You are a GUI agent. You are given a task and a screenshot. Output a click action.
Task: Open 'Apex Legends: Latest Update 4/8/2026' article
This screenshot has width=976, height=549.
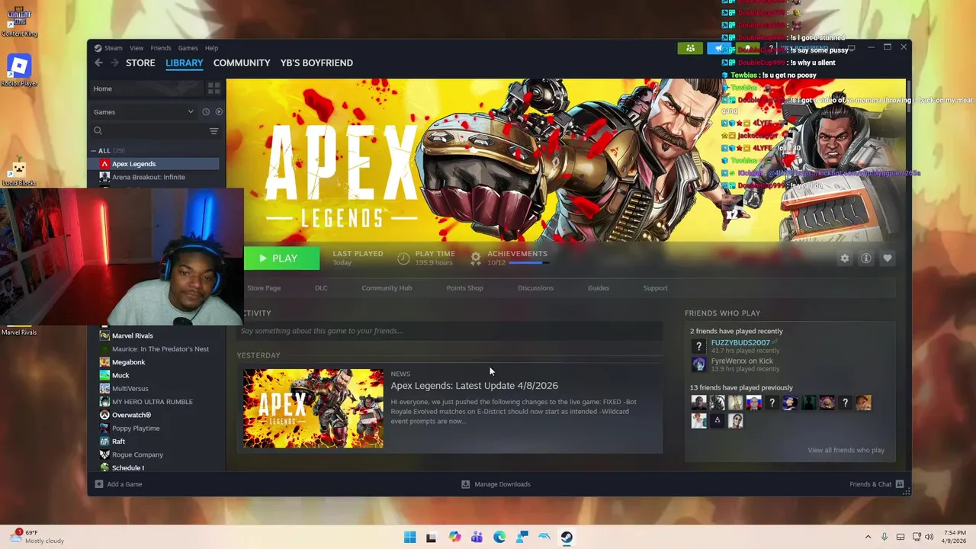tap(474, 386)
